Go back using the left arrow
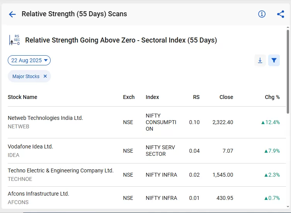Viewport: 291px width, 213px height. click(x=12, y=14)
